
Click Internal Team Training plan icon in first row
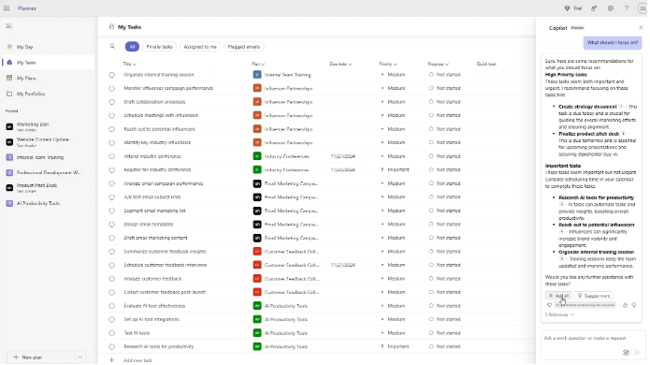coord(257,75)
